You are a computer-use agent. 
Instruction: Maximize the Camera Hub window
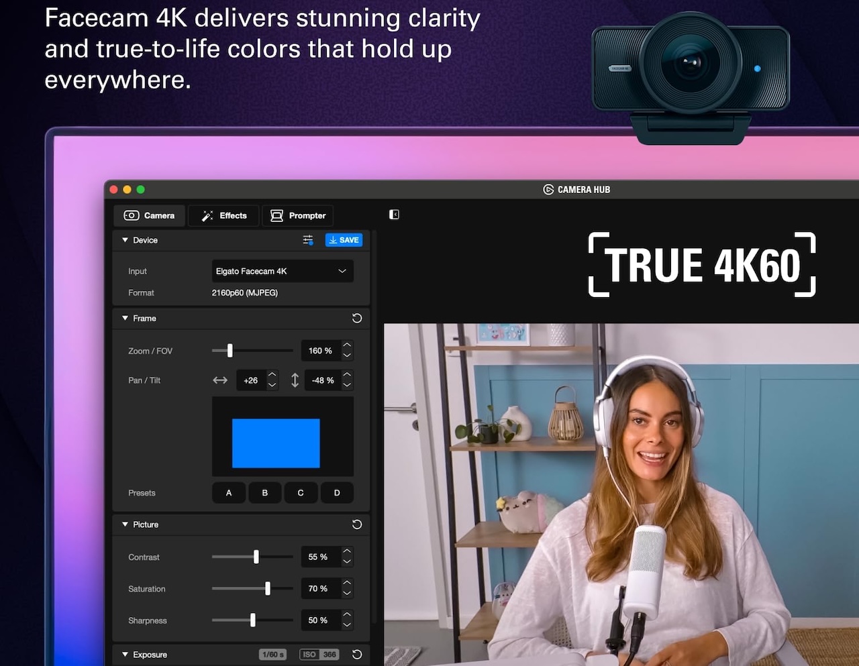pyautogui.click(x=140, y=190)
